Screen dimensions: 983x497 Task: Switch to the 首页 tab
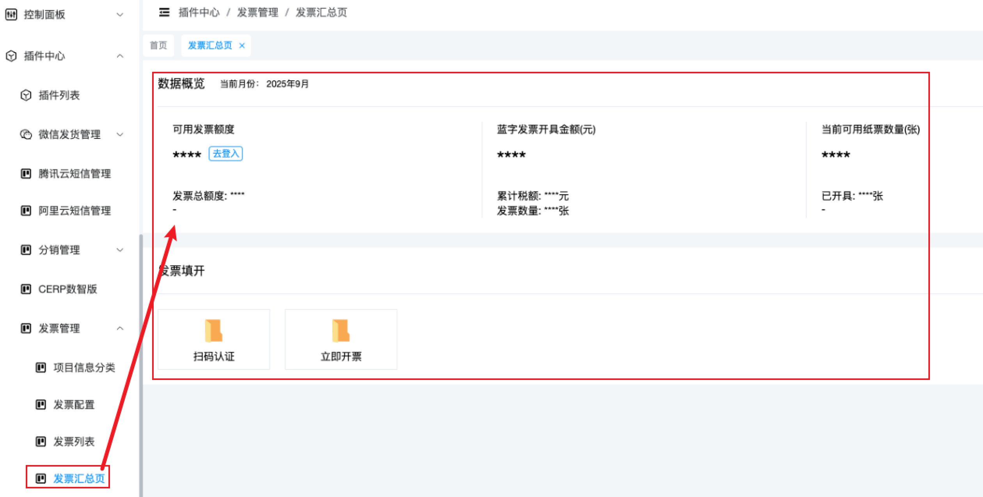tap(158, 46)
